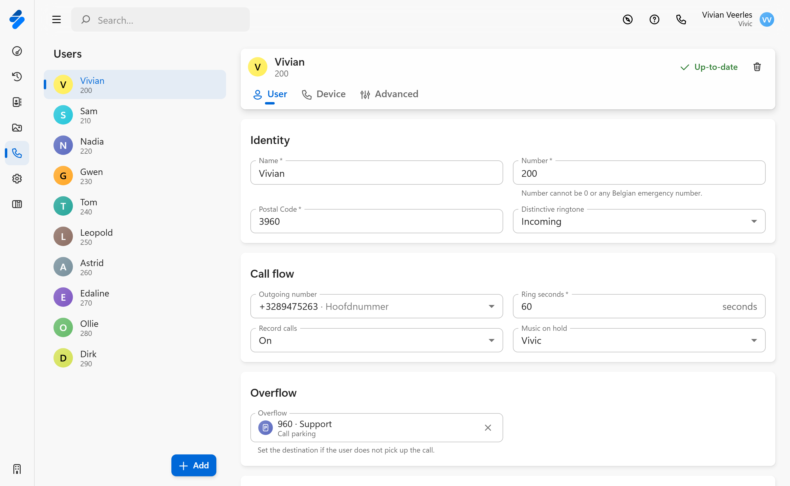Delete user Vivian with trash icon
The image size is (790, 486).
pos(757,67)
